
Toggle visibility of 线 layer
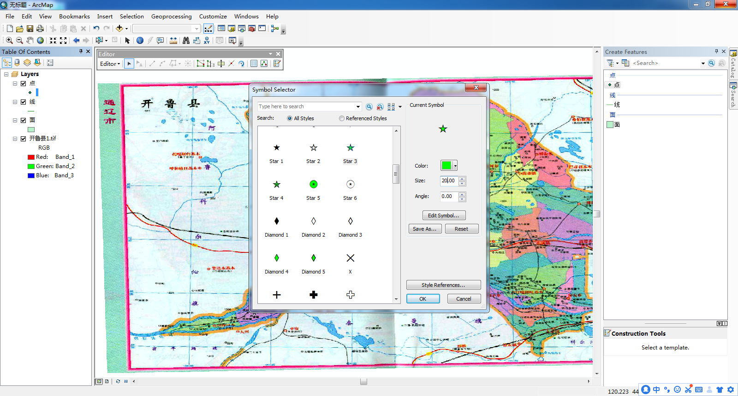pos(23,102)
